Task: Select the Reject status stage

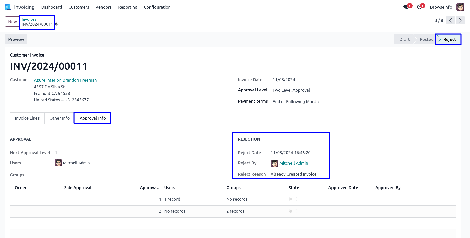Action: click(449, 39)
